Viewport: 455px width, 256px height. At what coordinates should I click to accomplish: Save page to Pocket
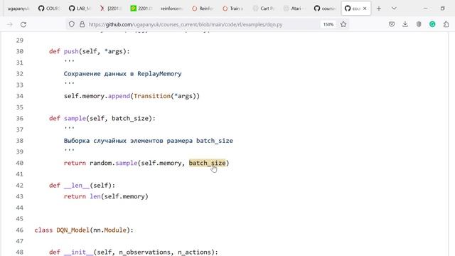(x=392, y=24)
